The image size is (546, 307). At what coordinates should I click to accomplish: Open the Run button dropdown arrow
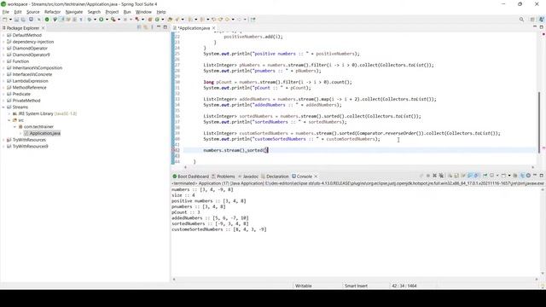[107, 20]
